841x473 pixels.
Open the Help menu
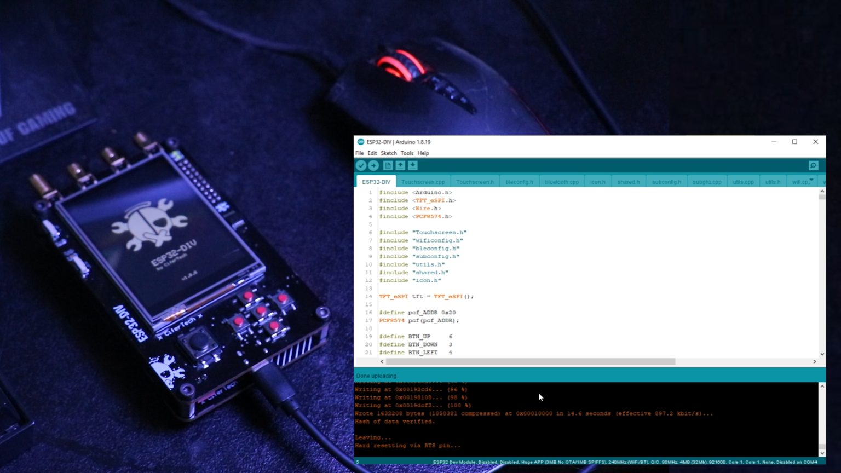click(x=423, y=153)
